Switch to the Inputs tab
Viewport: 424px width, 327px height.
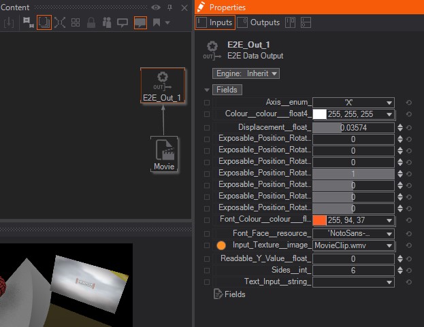point(215,22)
